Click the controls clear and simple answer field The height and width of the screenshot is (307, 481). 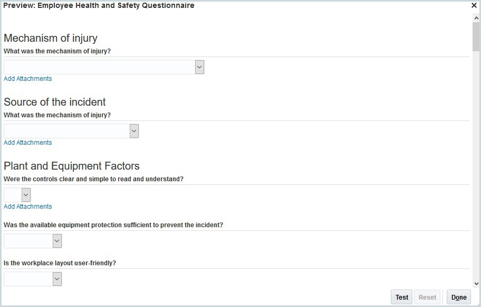[13, 195]
